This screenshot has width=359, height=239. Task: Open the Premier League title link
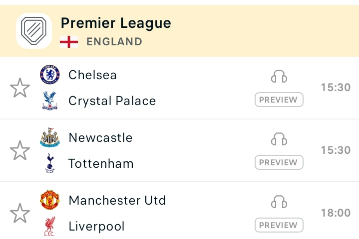(116, 23)
